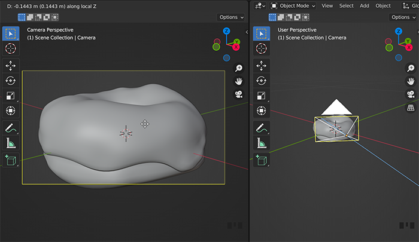
Task: Select the 3D Cursor tool in right viewport
Action: pos(261,48)
